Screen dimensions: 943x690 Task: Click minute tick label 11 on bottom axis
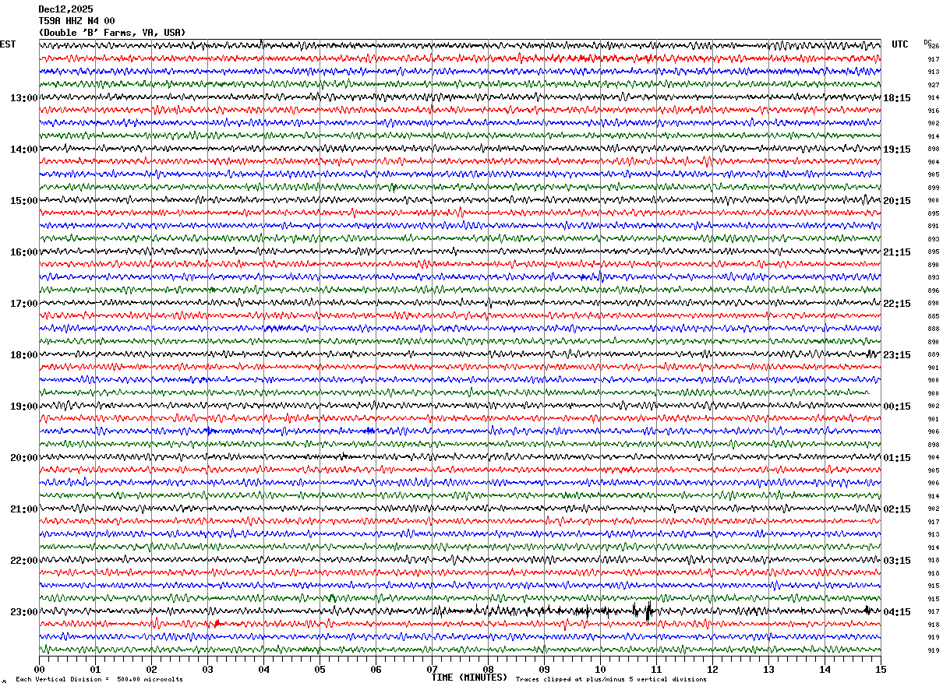(x=656, y=669)
